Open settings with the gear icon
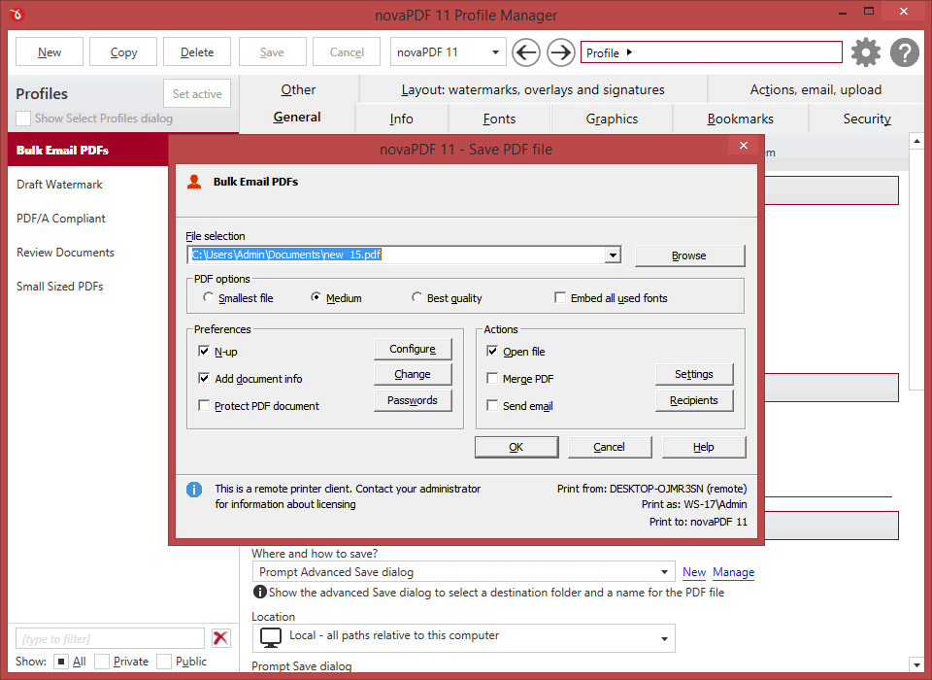Image resolution: width=932 pixels, height=680 pixels. point(865,52)
